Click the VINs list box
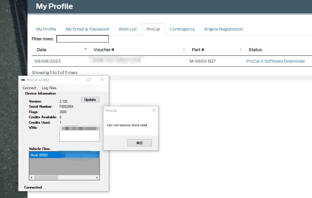312x198 pixels. coord(80,134)
